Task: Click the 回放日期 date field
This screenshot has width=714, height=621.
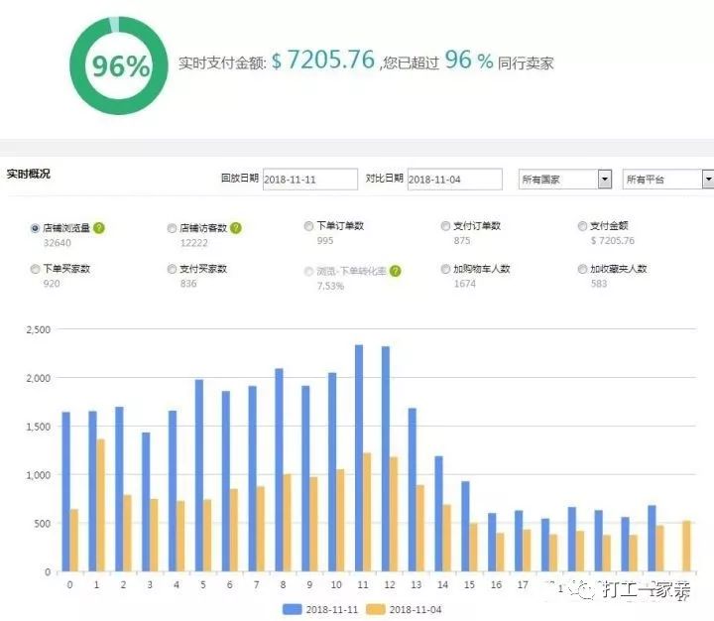Action: [310, 180]
